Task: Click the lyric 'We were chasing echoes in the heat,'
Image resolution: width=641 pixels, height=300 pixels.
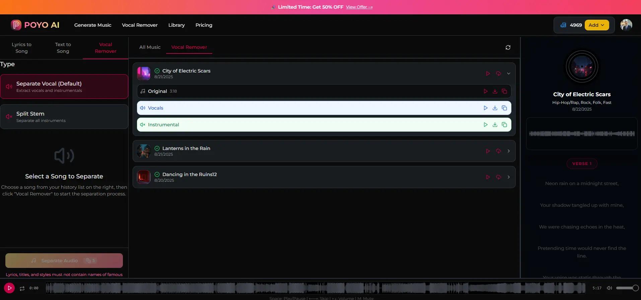Action: point(582,227)
